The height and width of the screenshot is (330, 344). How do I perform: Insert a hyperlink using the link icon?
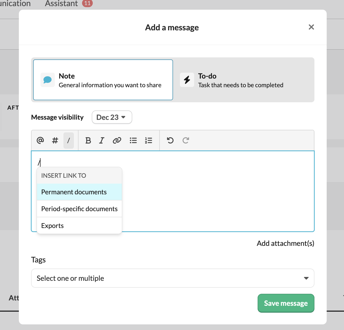coord(117,140)
